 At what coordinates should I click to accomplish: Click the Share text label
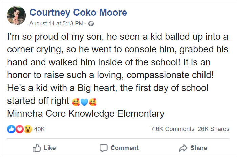tap(199, 148)
